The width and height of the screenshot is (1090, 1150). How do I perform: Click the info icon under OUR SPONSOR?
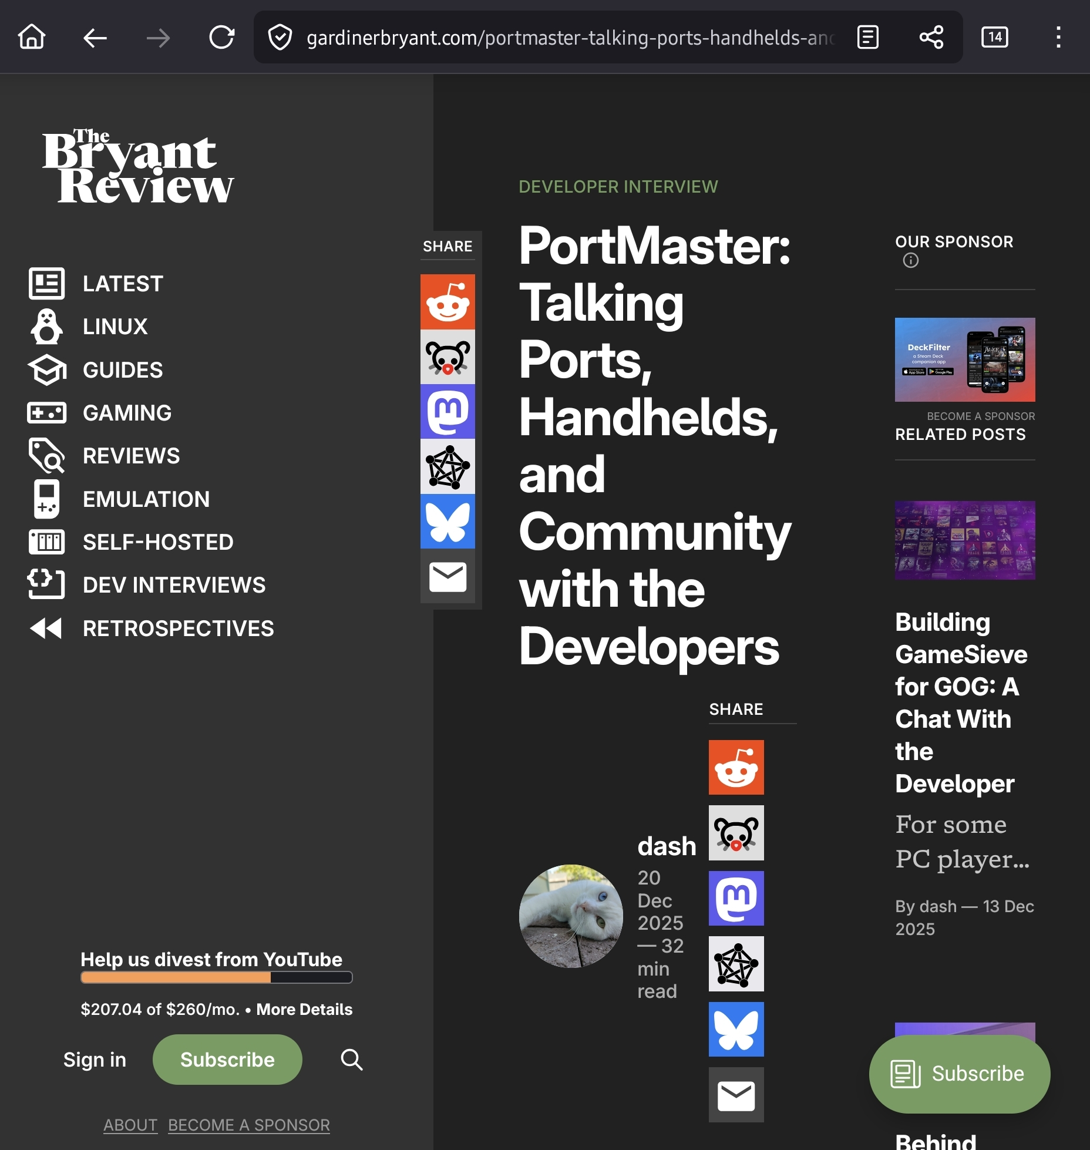coord(910,260)
